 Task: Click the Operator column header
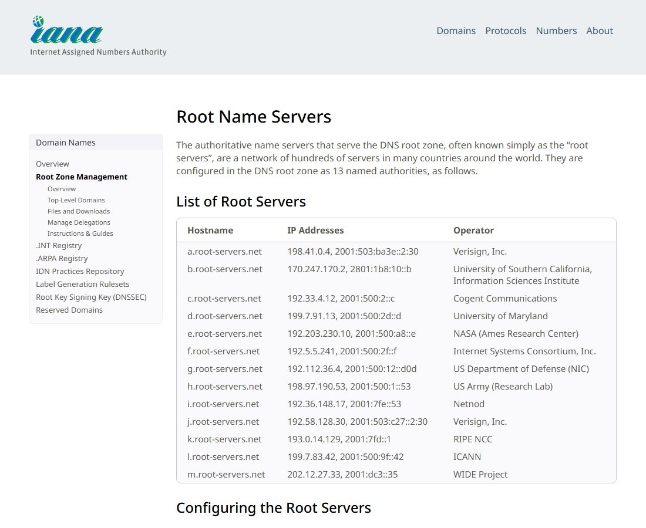click(x=473, y=231)
